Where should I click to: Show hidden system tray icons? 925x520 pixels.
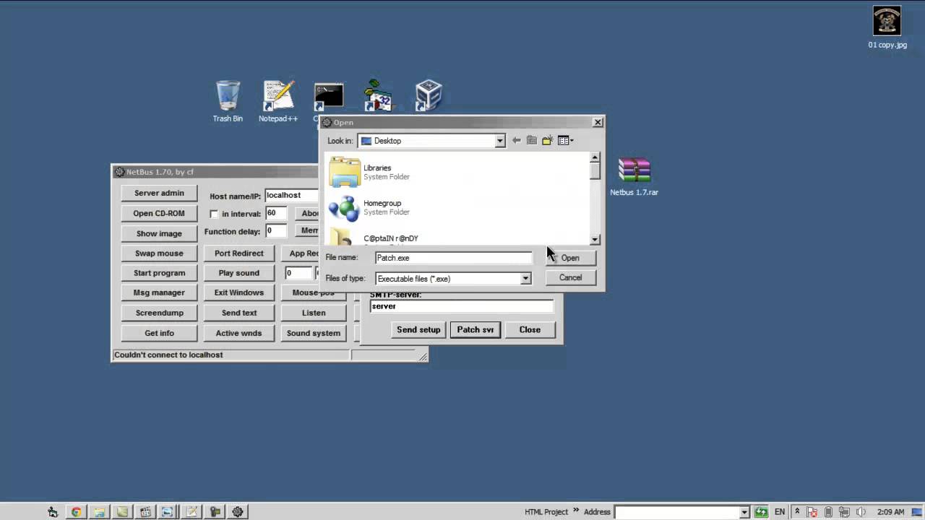point(797,512)
